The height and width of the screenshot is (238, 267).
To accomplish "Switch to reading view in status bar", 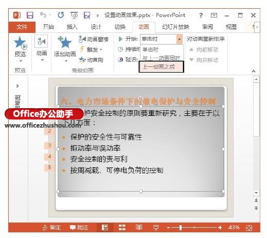I will [139, 227].
